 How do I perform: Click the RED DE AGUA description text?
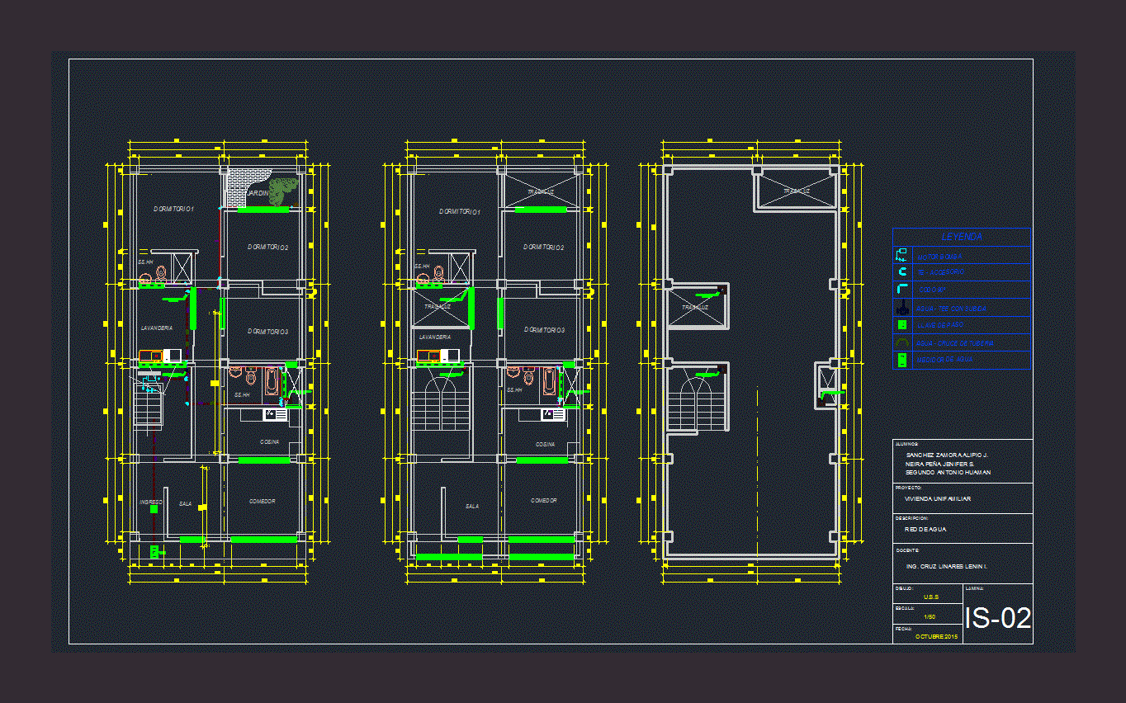click(x=925, y=530)
